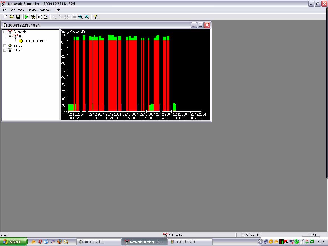Click the 'Ready' status bar text
328x246 pixels.
(5, 235)
